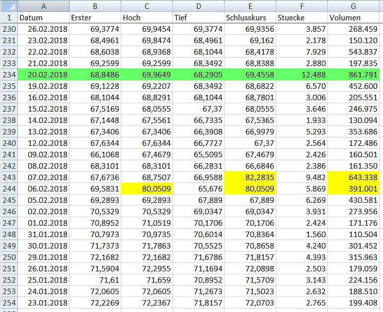Viewport: 383px width, 312px height.
Task: Select Erster cell 66,1068
Action: [x=95, y=154]
